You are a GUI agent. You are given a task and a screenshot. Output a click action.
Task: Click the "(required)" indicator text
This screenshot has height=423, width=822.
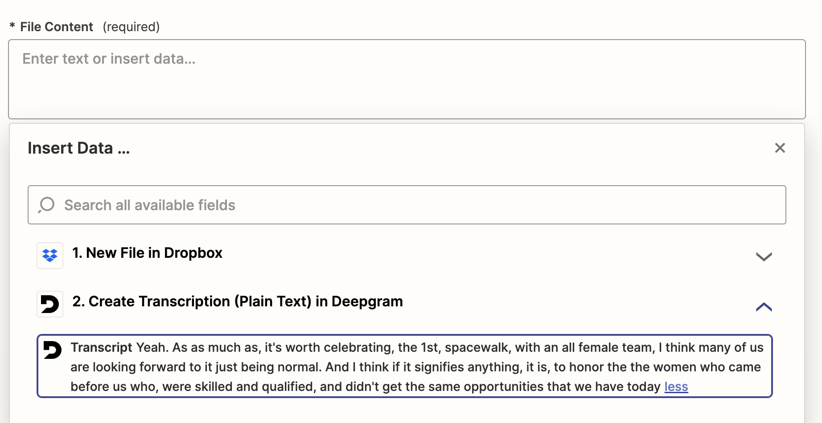click(131, 27)
